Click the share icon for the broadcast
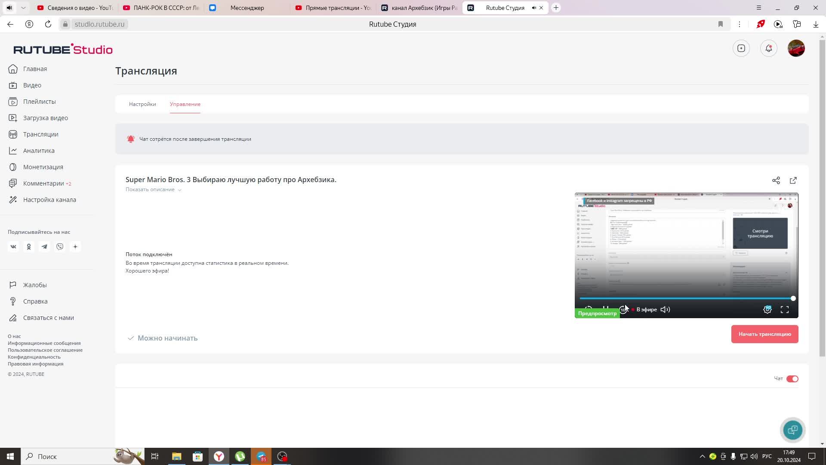826x465 pixels. [776, 180]
